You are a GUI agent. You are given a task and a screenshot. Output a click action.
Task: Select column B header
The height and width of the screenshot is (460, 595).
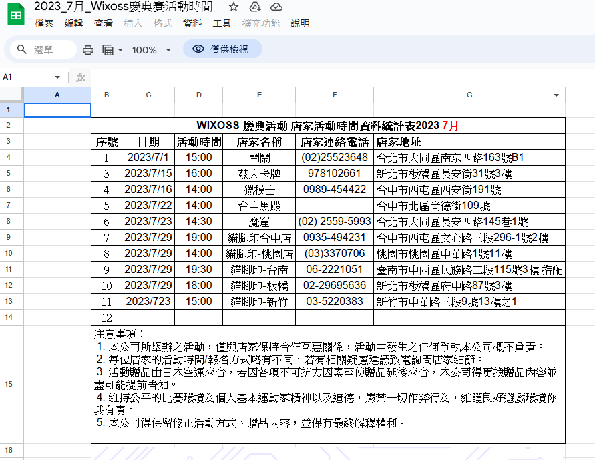(x=107, y=95)
